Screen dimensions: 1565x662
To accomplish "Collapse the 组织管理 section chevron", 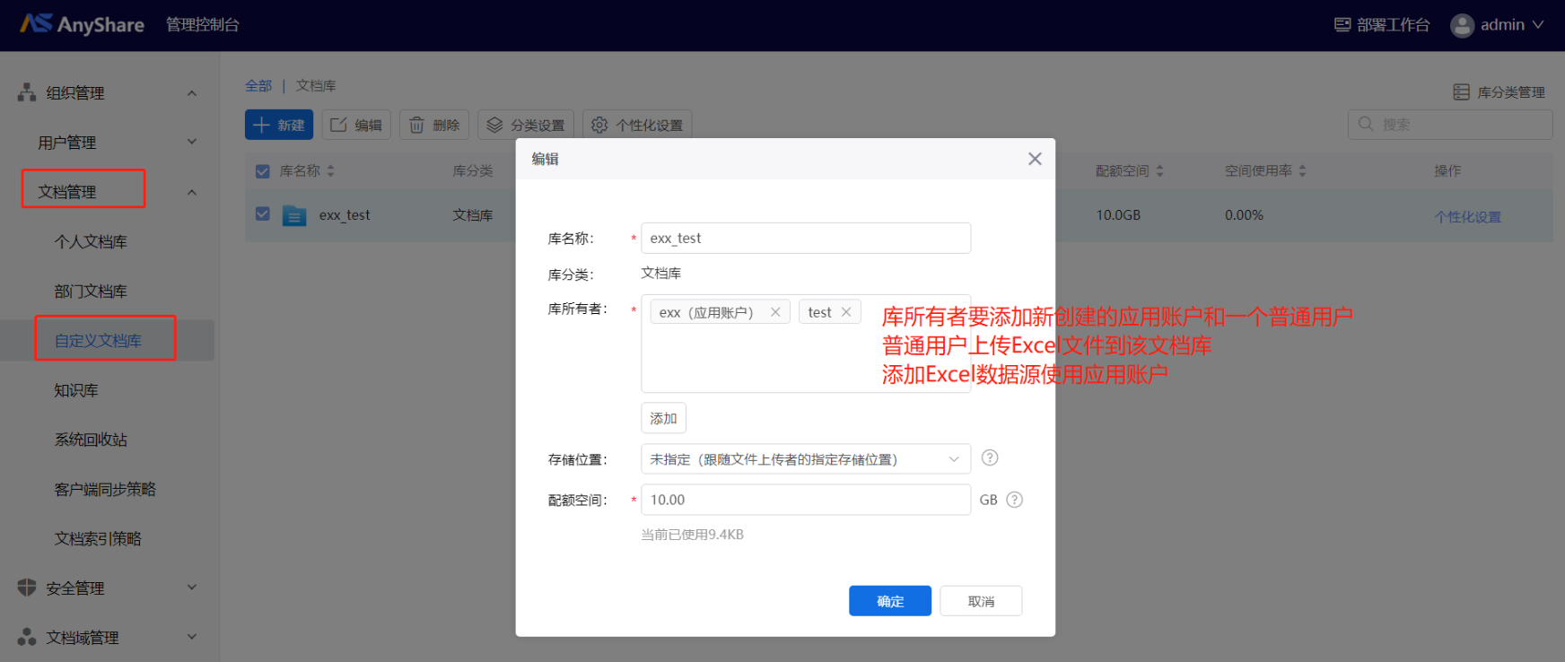I will (x=192, y=92).
